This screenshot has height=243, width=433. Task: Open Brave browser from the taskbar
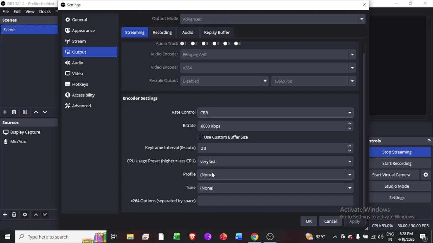[x=192, y=237]
